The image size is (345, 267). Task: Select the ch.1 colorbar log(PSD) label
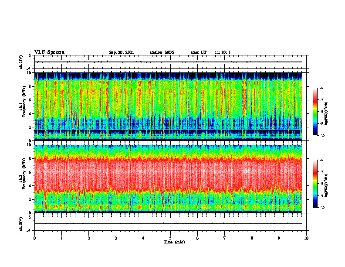pos(326,114)
